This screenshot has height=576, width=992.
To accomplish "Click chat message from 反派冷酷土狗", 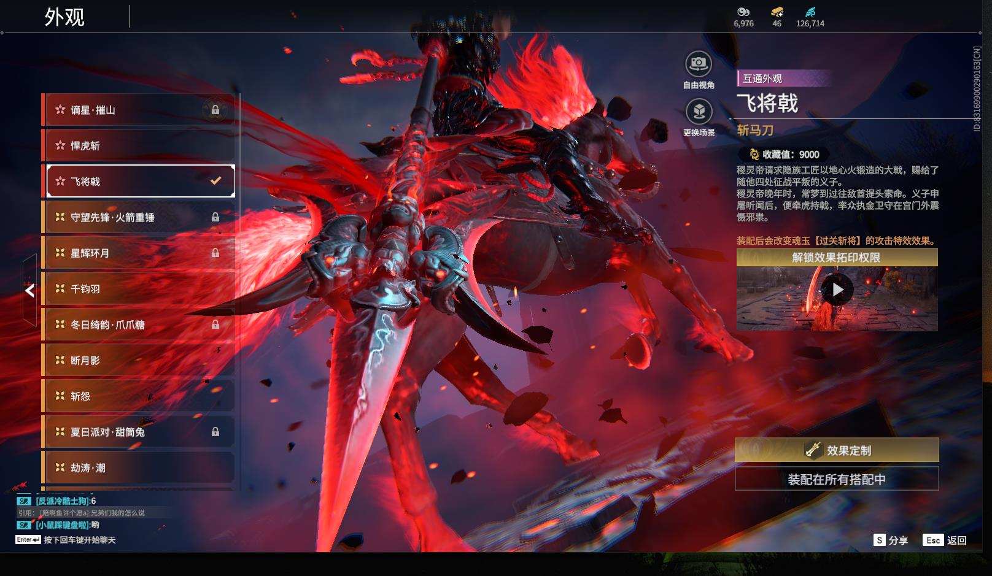I will point(66,501).
